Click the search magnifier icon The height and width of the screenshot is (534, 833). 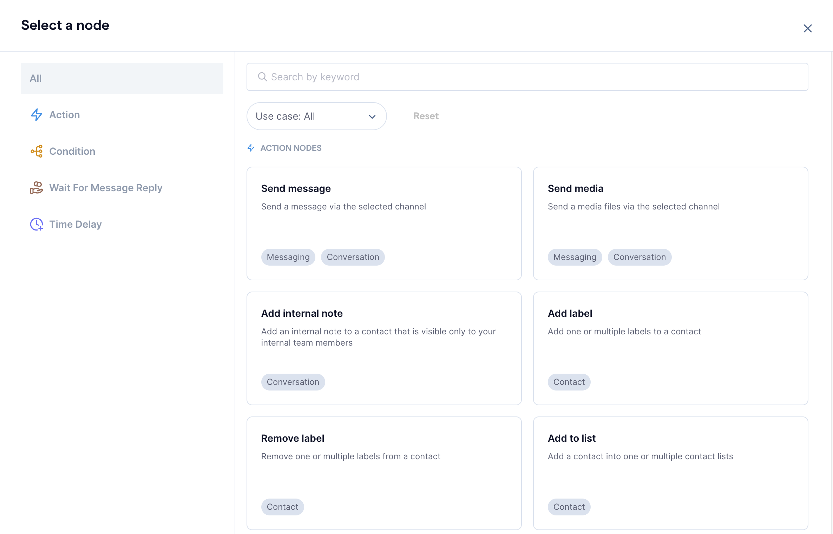point(262,77)
